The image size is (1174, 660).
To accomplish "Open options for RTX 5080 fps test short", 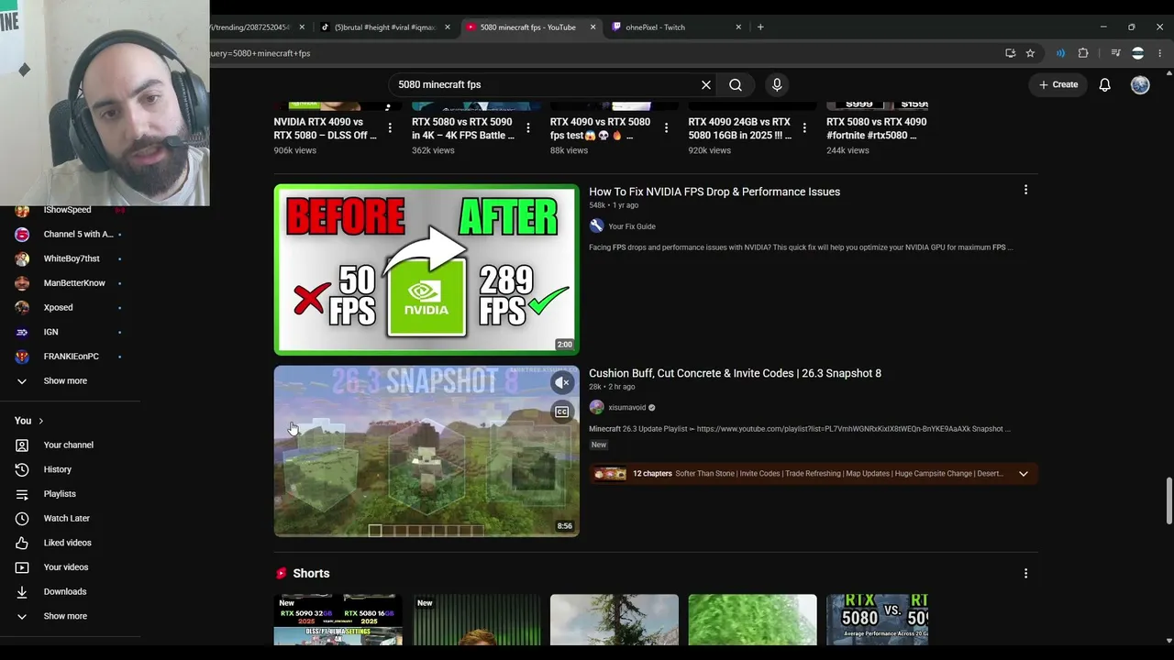I will (x=666, y=128).
